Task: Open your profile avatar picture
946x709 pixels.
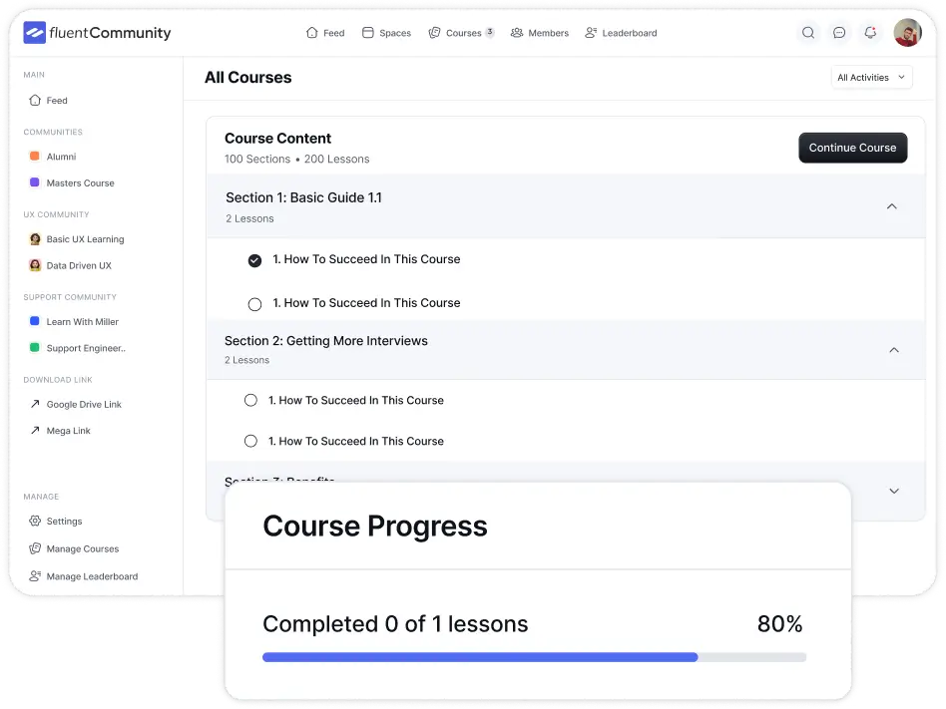Action: click(906, 32)
